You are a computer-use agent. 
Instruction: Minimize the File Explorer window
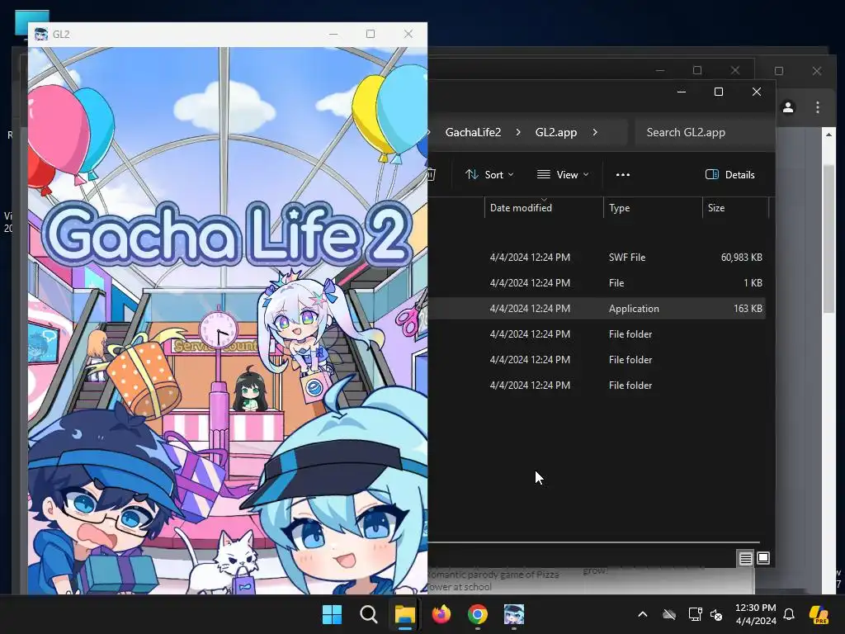(681, 92)
